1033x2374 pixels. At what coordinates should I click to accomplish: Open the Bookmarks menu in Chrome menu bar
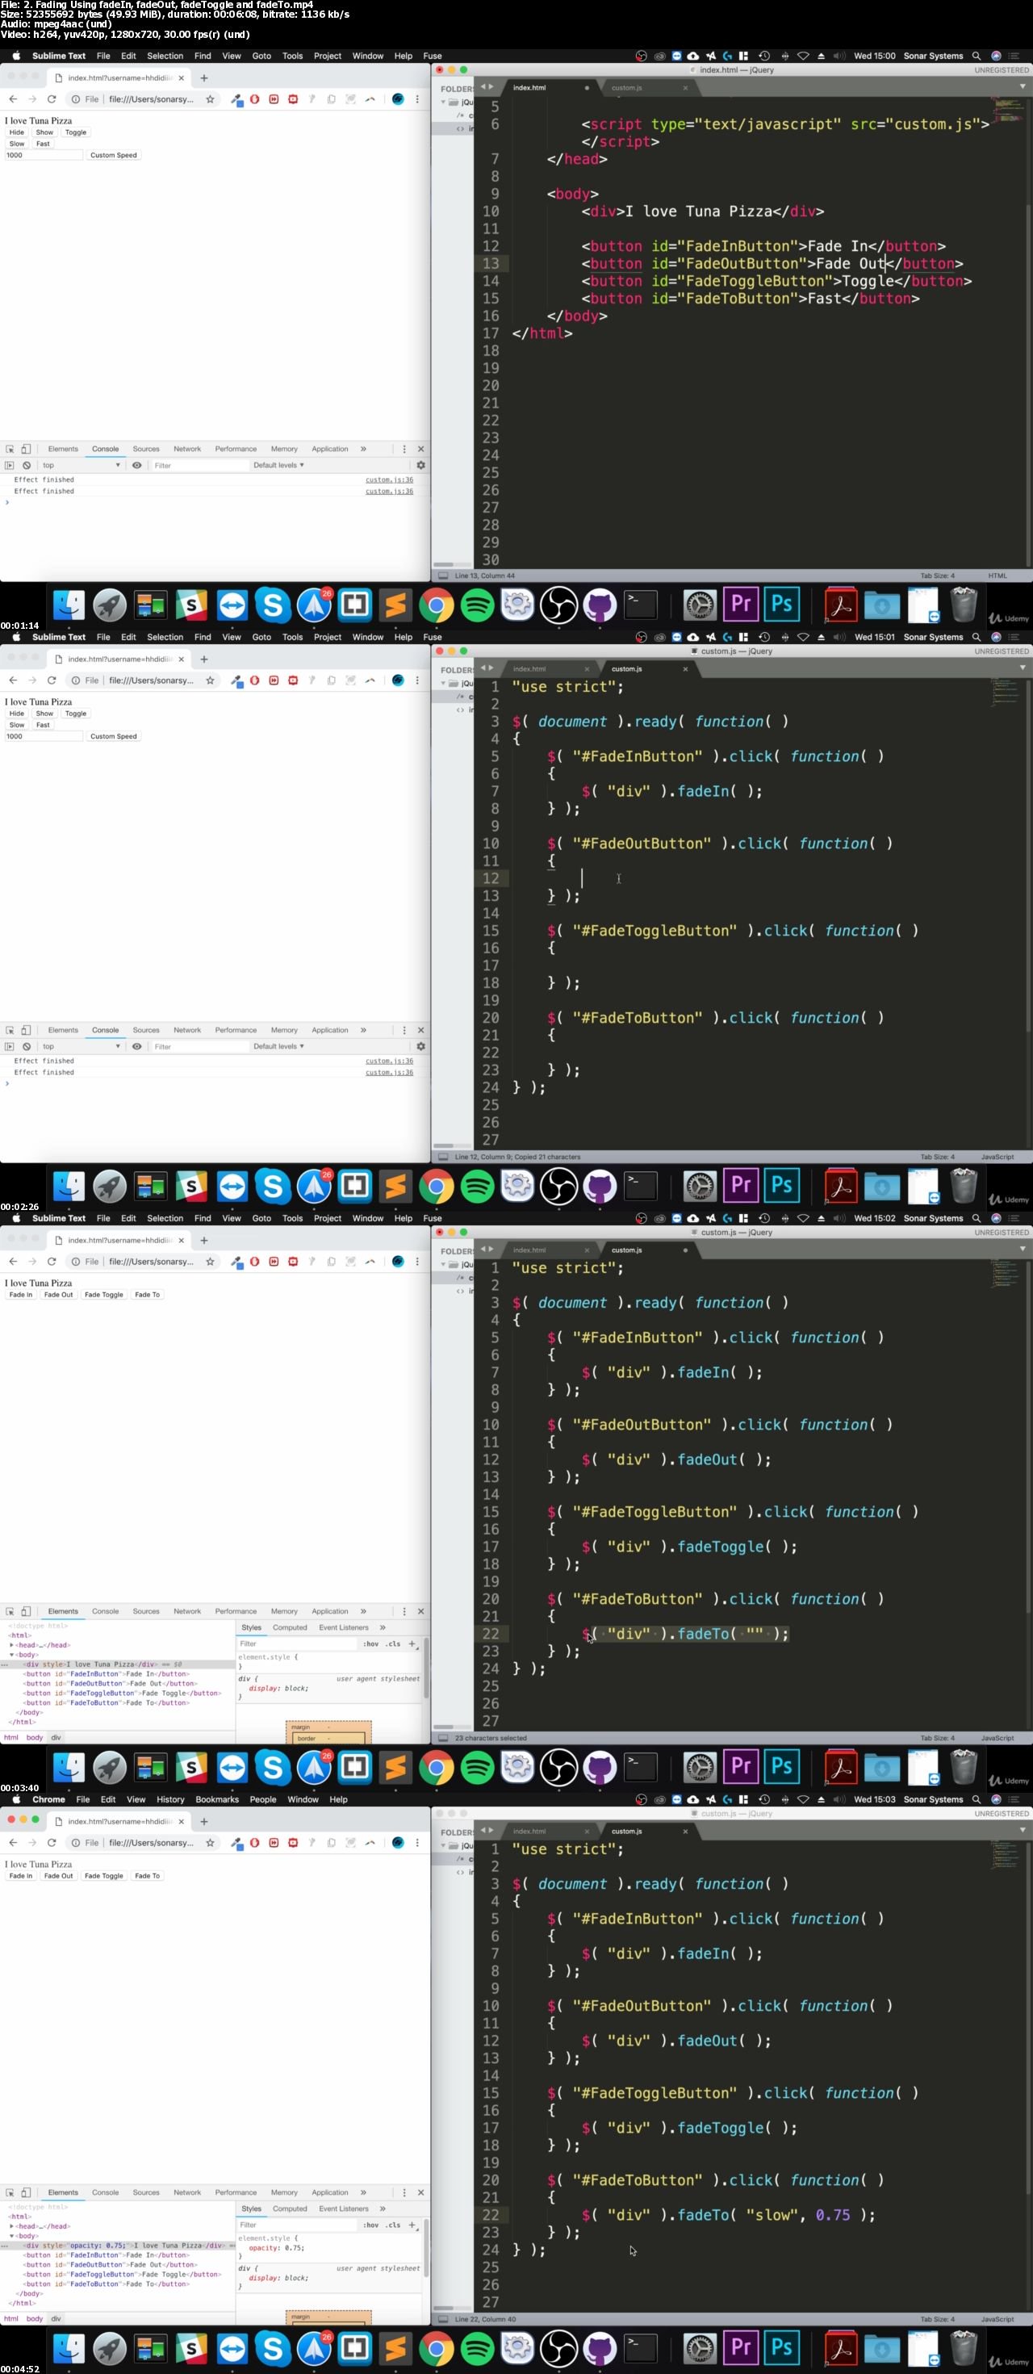tap(217, 1800)
